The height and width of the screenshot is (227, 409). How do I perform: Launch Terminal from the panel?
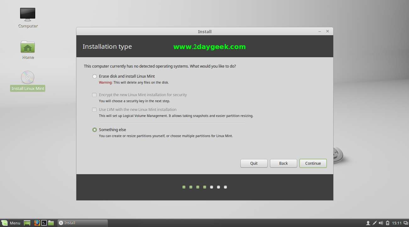point(44,223)
